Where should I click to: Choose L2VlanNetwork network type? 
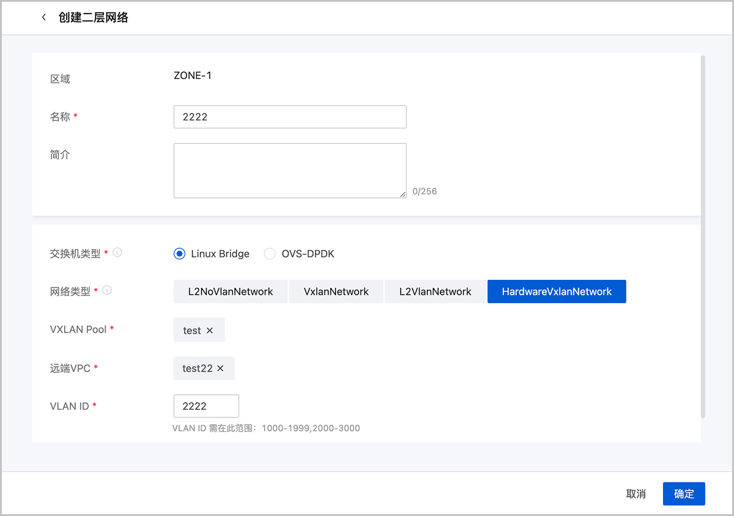(x=435, y=292)
